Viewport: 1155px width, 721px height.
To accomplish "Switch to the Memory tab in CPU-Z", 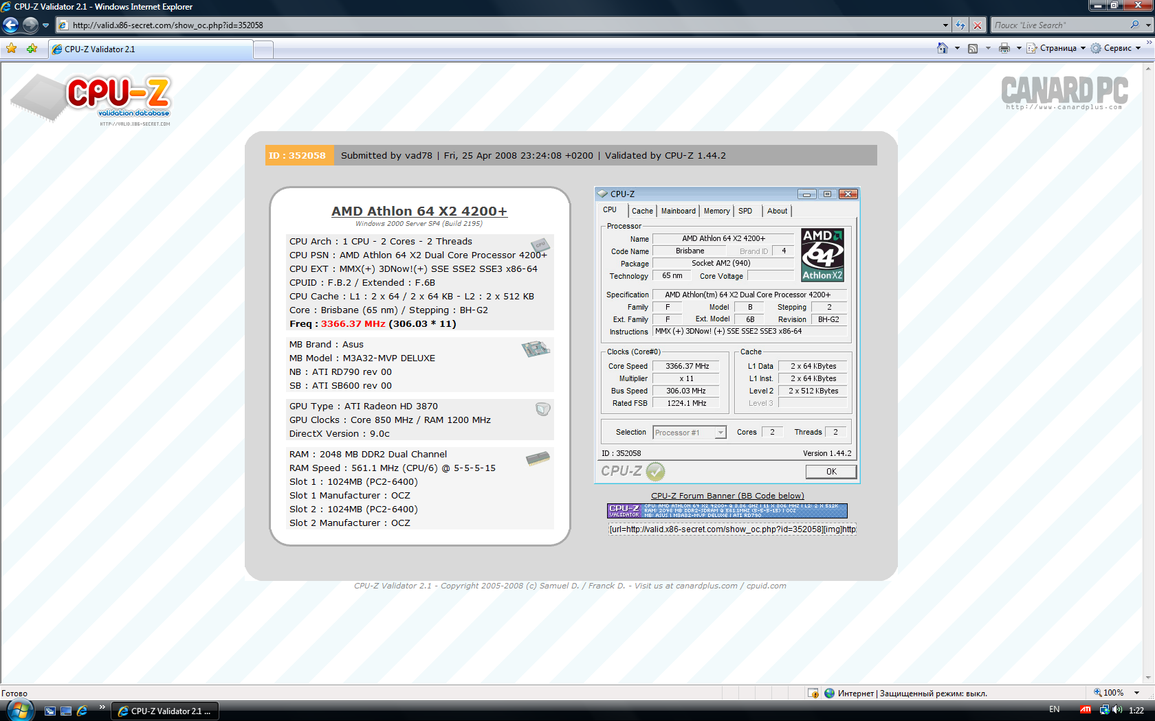I will 717,211.
